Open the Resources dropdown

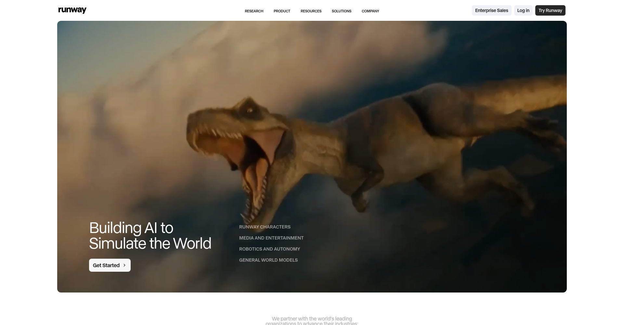point(311,11)
